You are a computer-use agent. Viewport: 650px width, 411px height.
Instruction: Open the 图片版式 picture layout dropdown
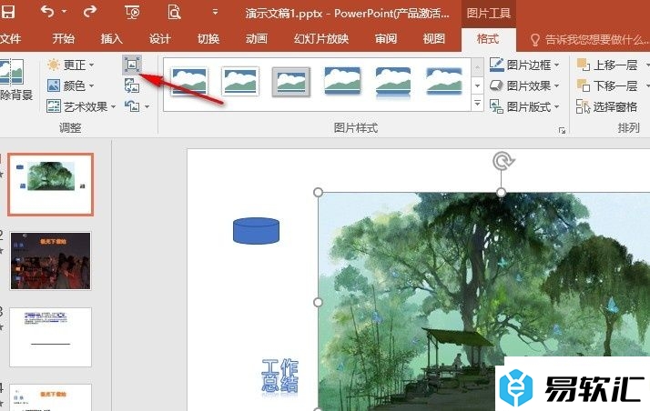click(524, 106)
